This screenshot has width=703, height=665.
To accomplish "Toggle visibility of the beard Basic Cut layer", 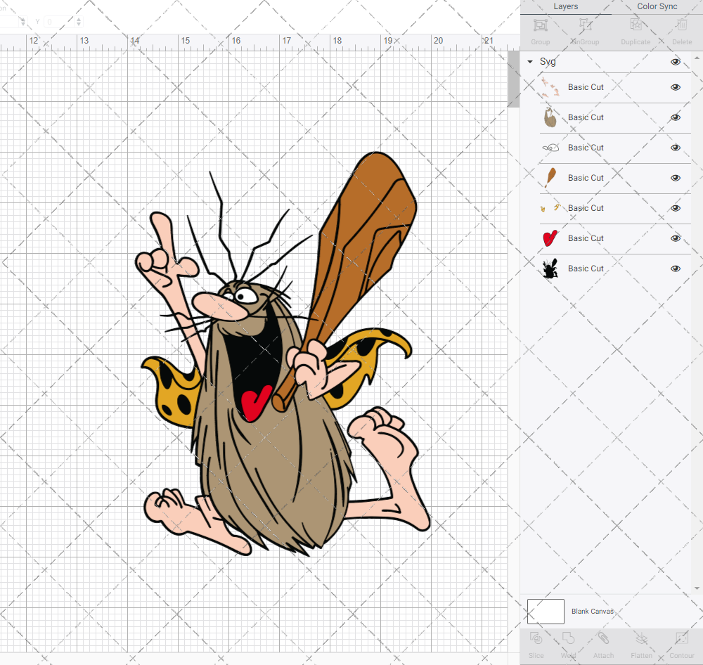I will 675,117.
